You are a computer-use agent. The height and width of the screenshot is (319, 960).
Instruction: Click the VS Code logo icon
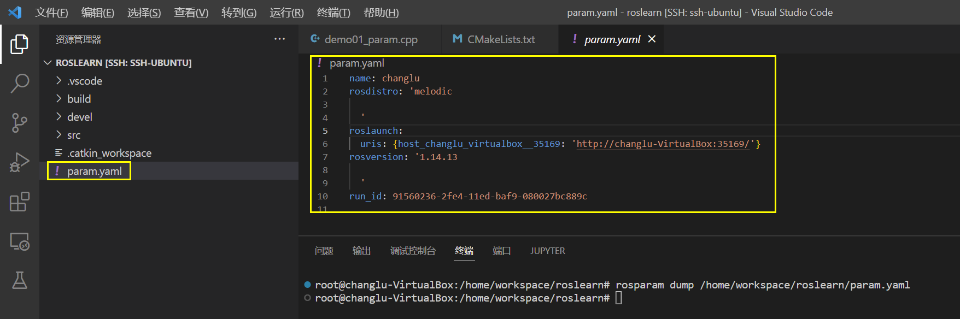tap(15, 12)
